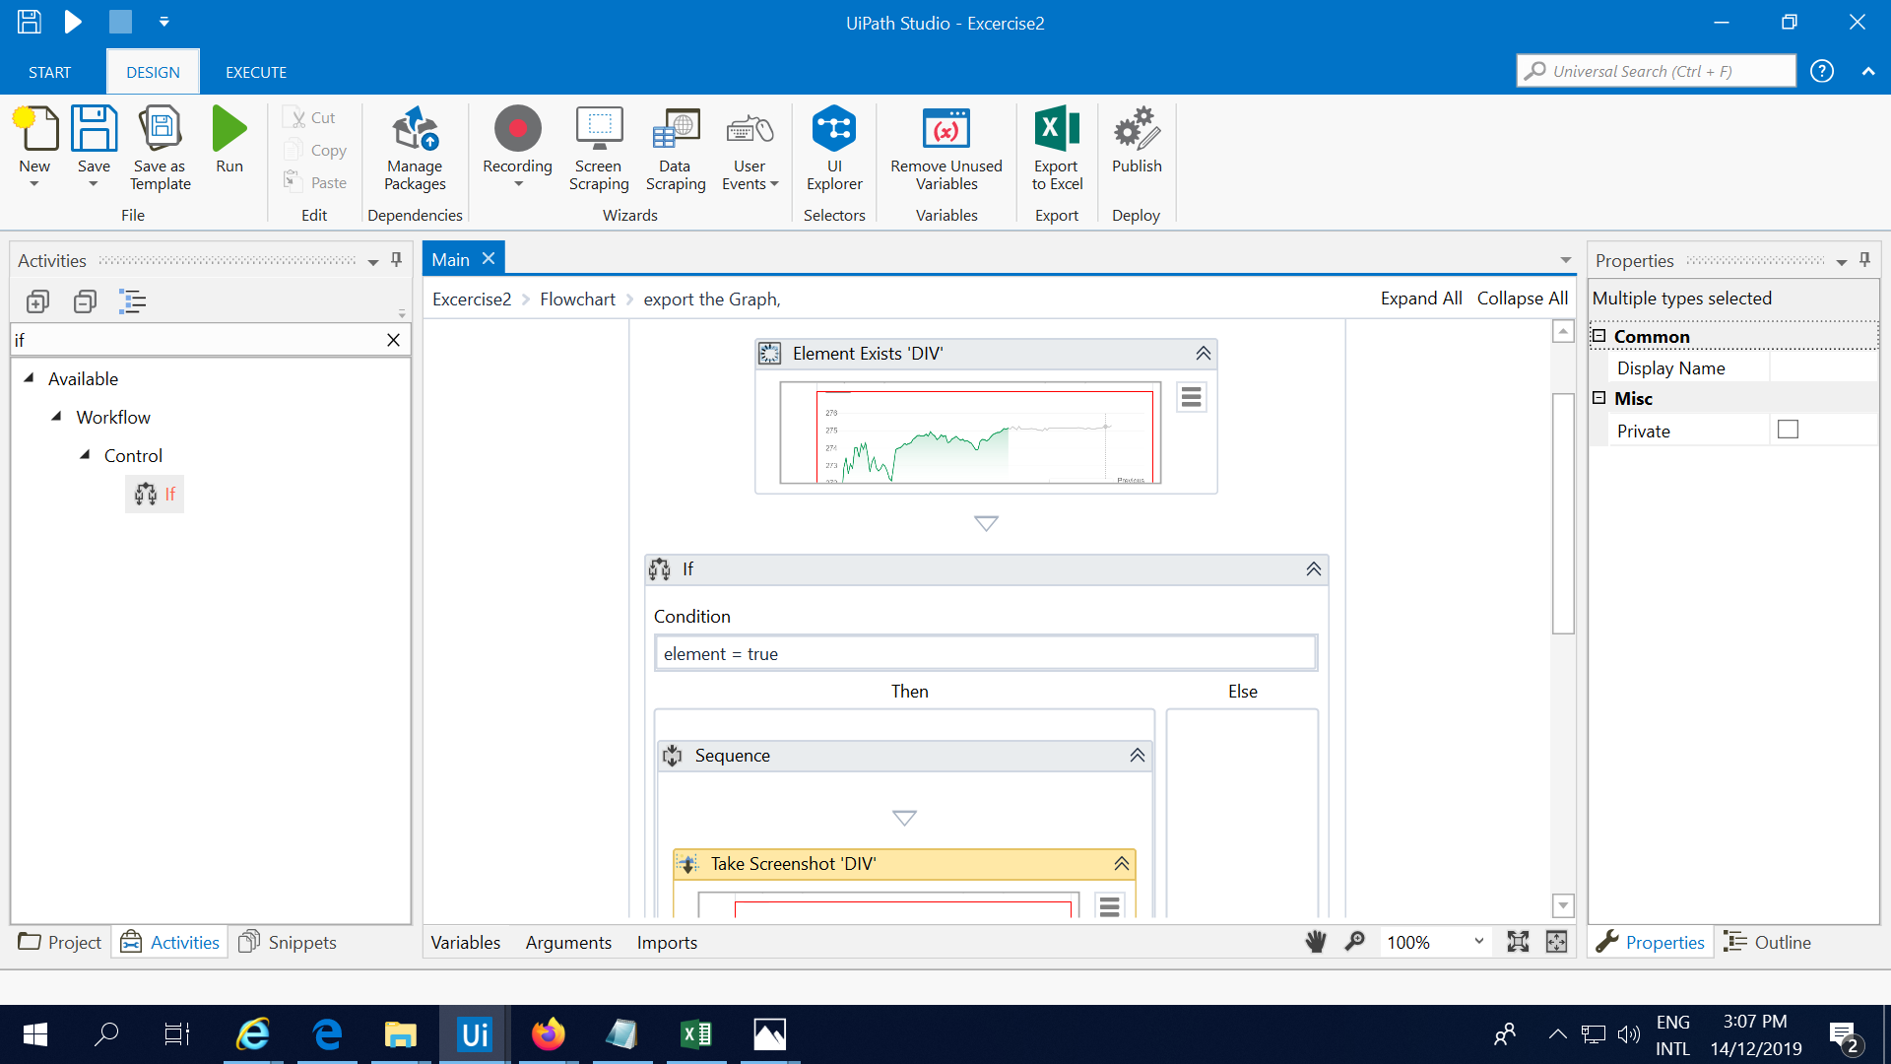Pin the Properties panel

tap(1864, 259)
